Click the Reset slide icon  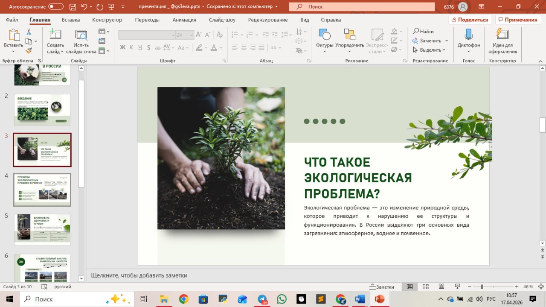pos(102,41)
